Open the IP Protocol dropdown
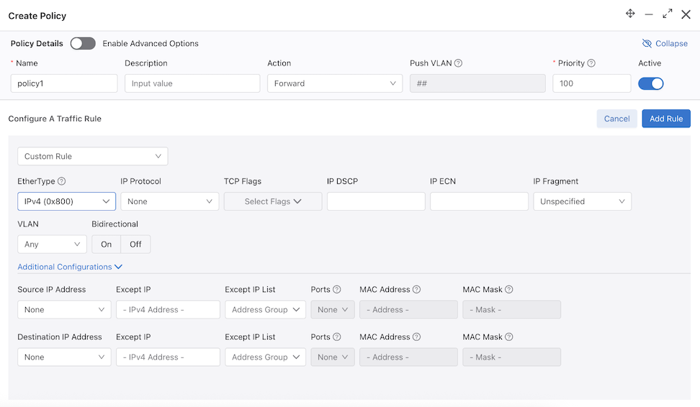Screen dimensions: 700x407 (170, 201)
